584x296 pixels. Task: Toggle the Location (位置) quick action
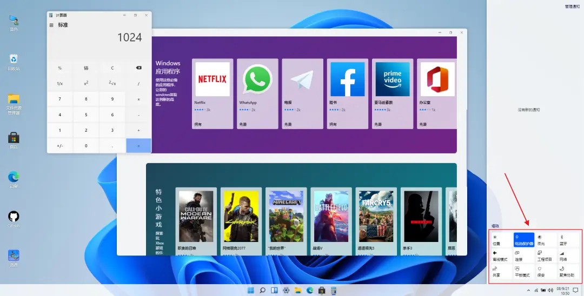click(501, 240)
